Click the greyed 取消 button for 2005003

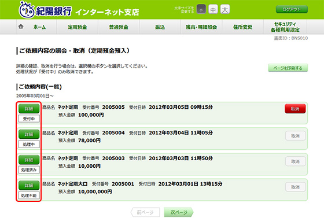[295, 161]
